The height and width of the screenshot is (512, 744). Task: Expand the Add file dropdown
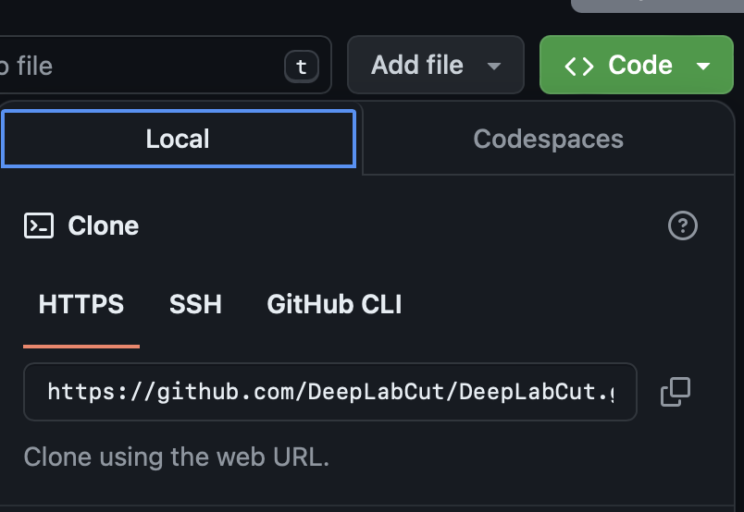click(436, 65)
